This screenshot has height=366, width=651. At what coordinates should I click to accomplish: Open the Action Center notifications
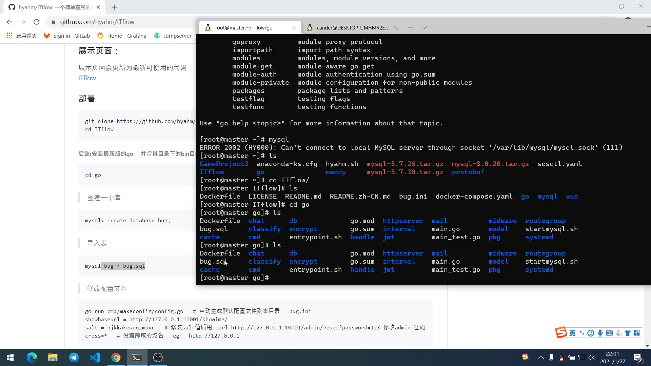point(638,358)
